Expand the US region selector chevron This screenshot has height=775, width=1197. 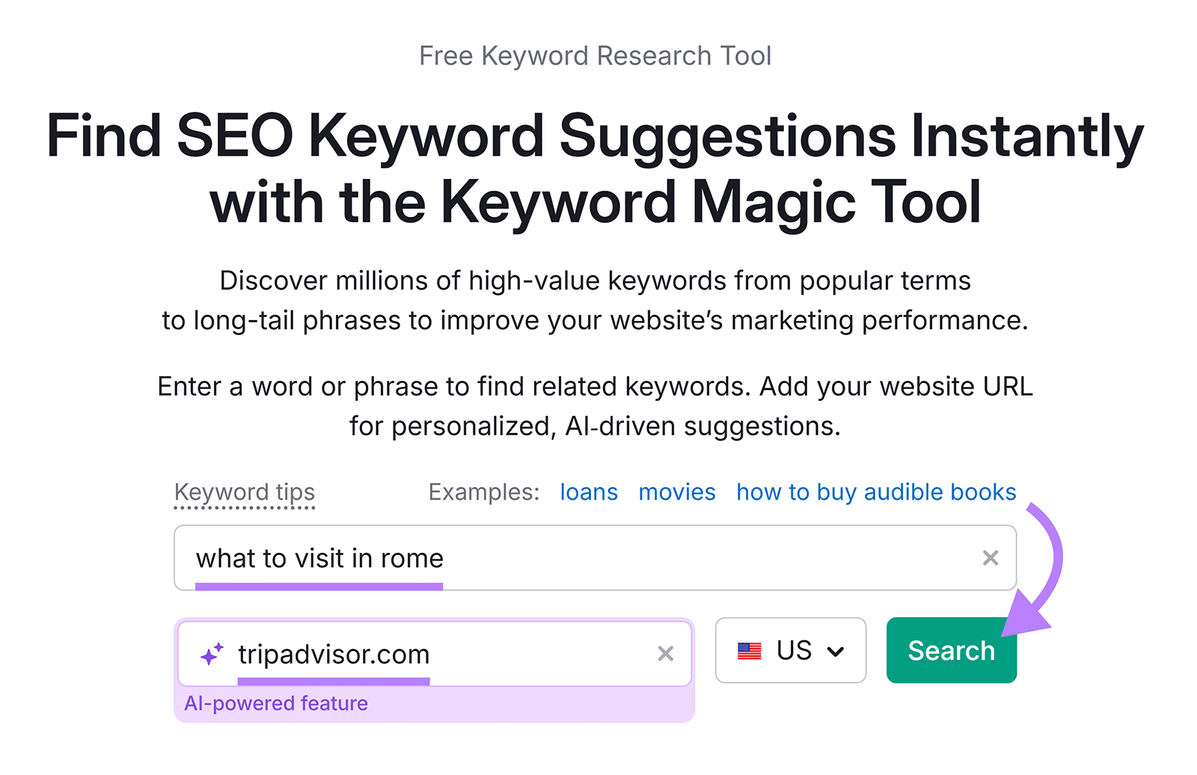[836, 652]
